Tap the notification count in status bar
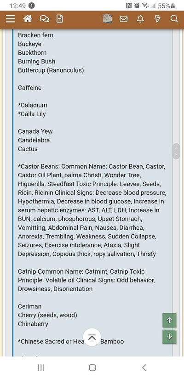Image resolution: width=184 pixels, height=378 pixels. pos(32,6)
